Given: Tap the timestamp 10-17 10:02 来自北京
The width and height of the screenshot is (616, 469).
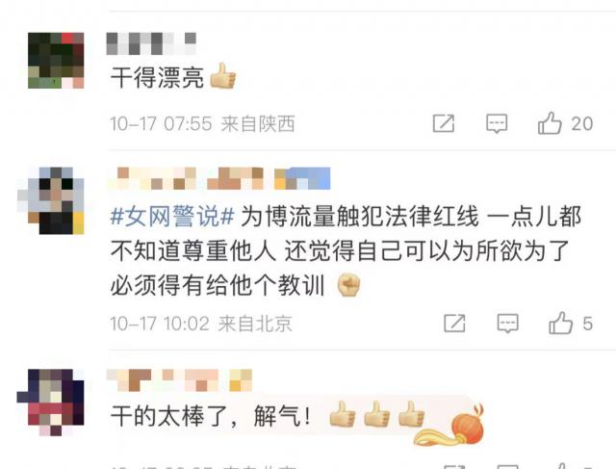Looking at the screenshot, I should [x=201, y=324].
